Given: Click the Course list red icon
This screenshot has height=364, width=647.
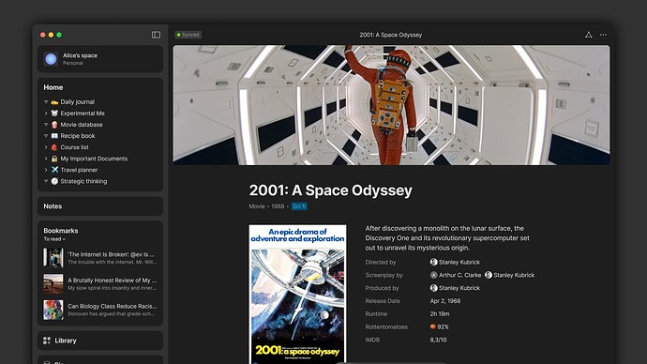Looking at the screenshot, I should tap(54, 147).
